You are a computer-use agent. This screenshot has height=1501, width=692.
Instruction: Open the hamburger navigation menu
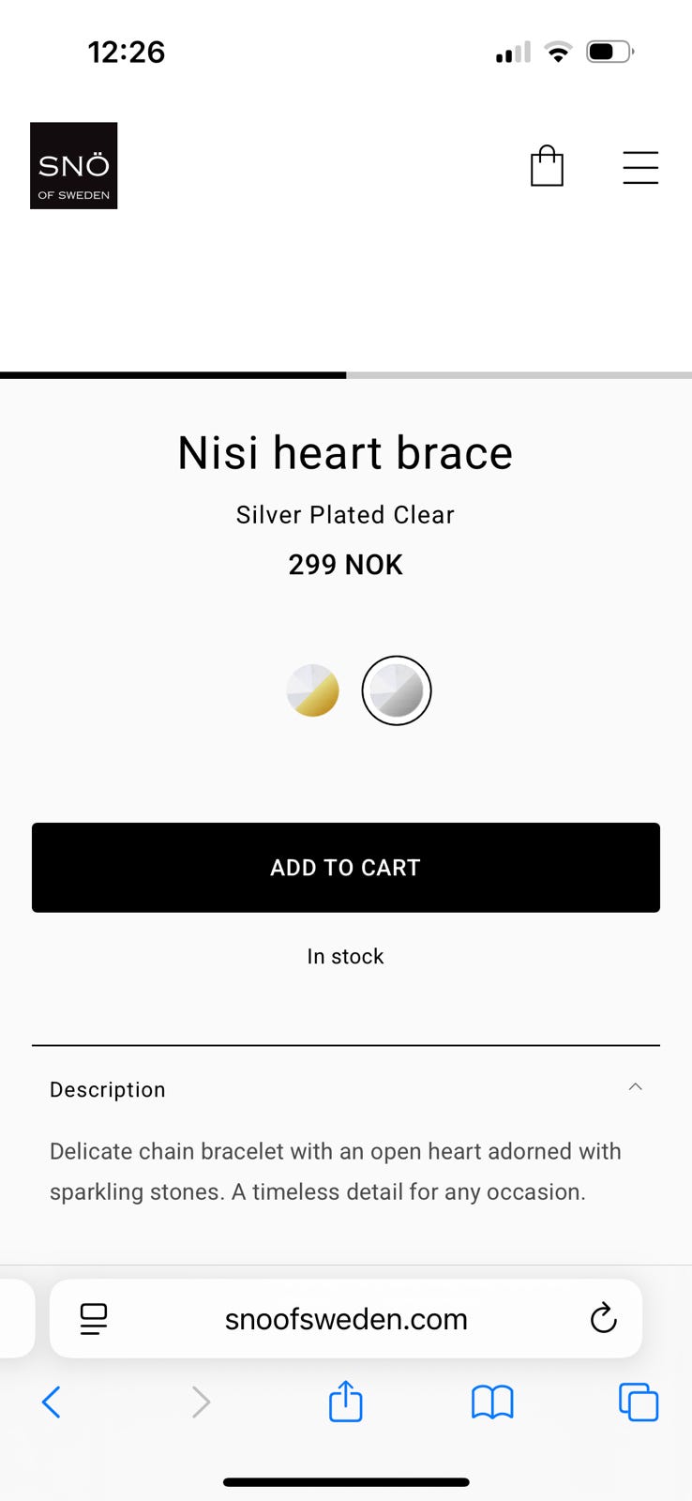(640, 167)
